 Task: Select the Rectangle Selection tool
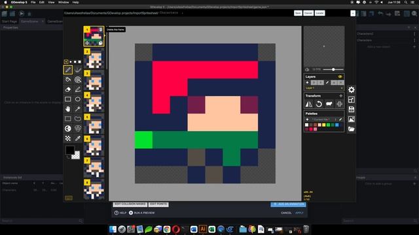(68, 119)
